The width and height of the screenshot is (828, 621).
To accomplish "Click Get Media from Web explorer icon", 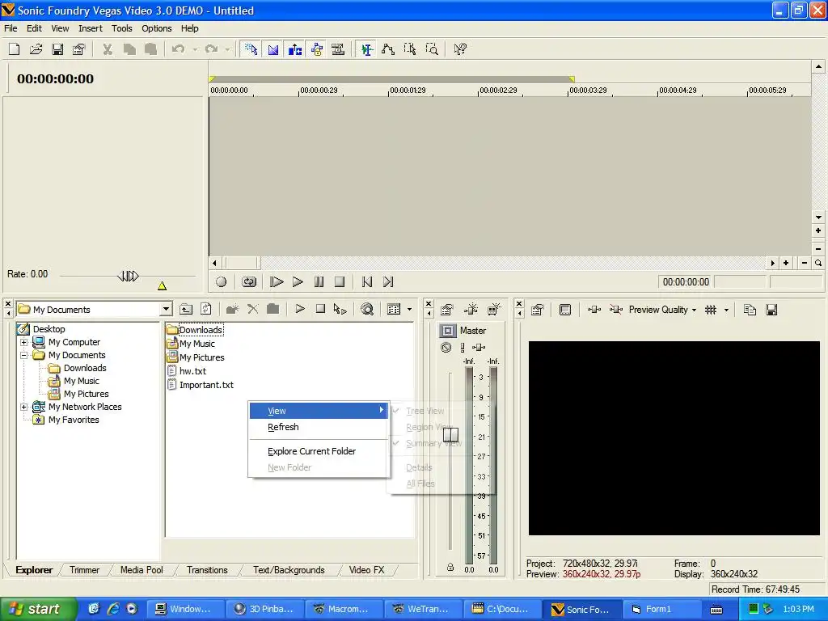I will (367, 310).
